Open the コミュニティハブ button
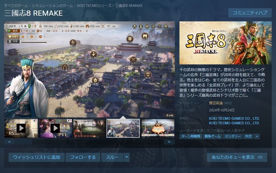276x173 pixels. [250, 13]
